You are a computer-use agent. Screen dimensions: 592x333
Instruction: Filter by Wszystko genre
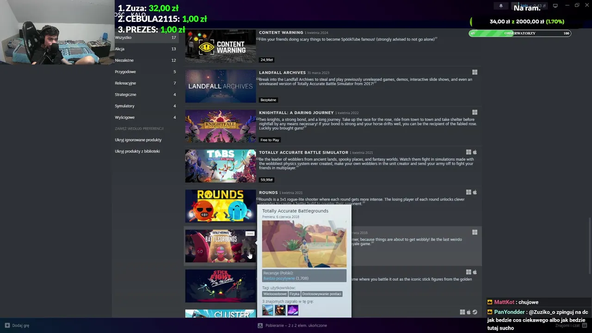click(x=145, y=37)
